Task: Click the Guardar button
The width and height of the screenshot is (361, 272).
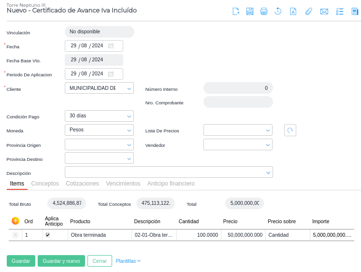Action: (x=21, y=261)
